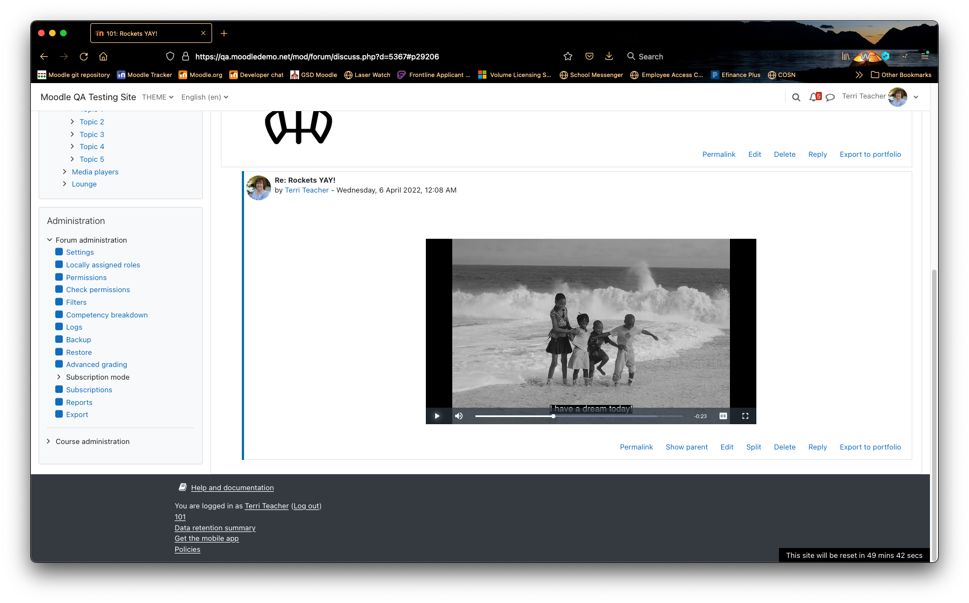This screenshot has width=969, height=603.
Task: Open Subscriptions page
Action: (89, 390)
